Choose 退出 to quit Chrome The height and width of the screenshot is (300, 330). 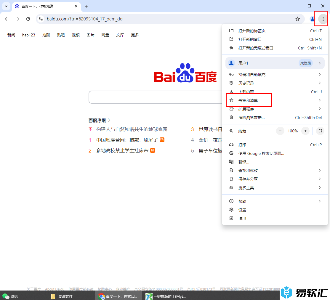(275, 219)
